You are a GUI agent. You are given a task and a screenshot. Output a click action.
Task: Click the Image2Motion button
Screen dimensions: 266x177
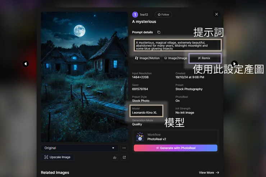pyautogui.click(x=147, y=58)
